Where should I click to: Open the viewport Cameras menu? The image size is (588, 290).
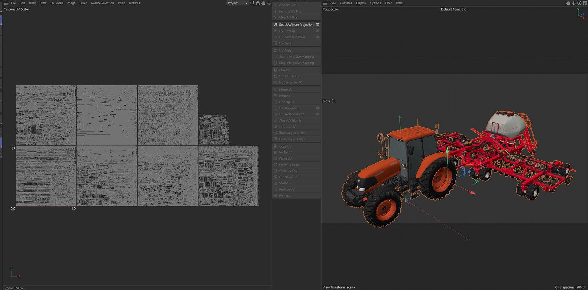click(346, 3)
